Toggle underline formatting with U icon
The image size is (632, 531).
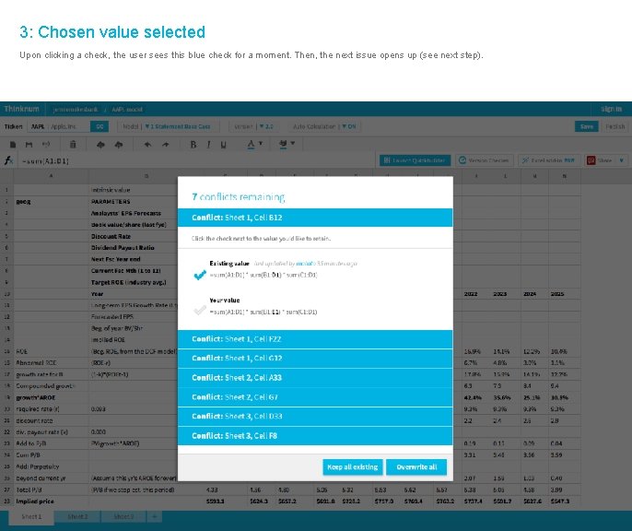click(x=223, y=145)
